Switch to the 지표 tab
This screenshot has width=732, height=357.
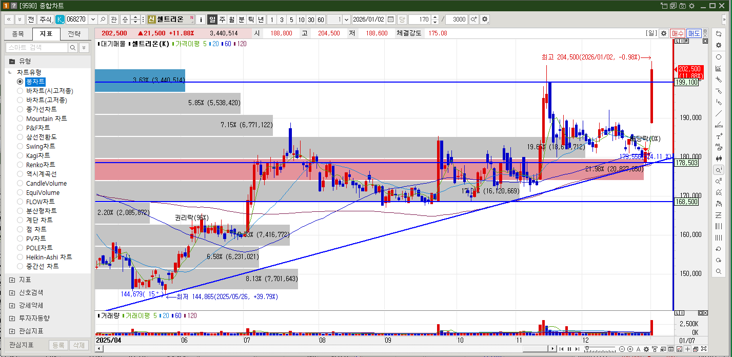click(x=46, y=34)
